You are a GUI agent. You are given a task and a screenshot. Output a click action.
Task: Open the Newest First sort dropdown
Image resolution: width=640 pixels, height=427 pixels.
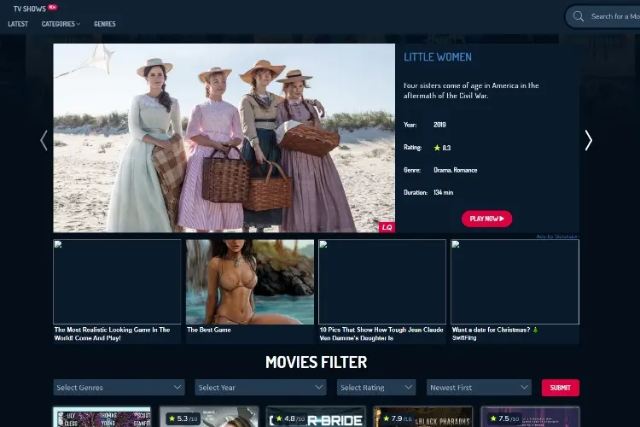click(x=480, y=388)
